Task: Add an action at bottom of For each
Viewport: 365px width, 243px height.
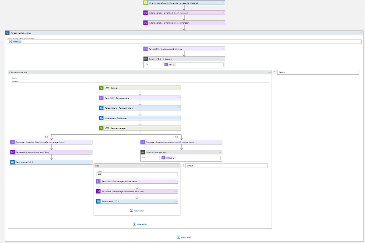Action: (184, 237)
